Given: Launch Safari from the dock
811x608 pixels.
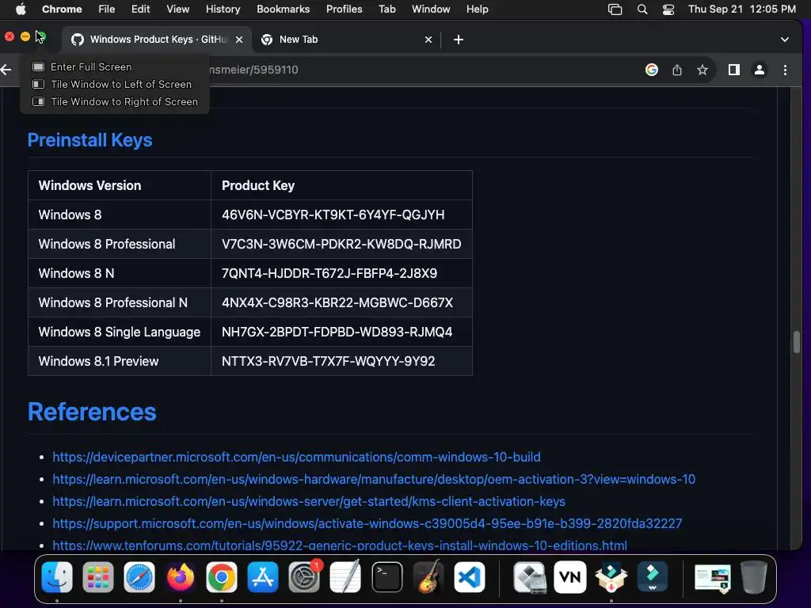Looking at the screenshot, I should 139,577.
